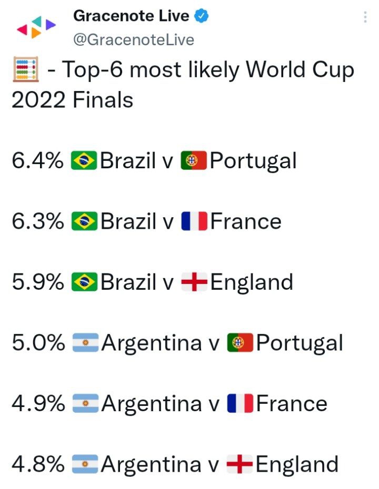The width and height of the screenshot is (379, 489).
Task: Click Brazil flag in 5.9% row
Action: 84,282
